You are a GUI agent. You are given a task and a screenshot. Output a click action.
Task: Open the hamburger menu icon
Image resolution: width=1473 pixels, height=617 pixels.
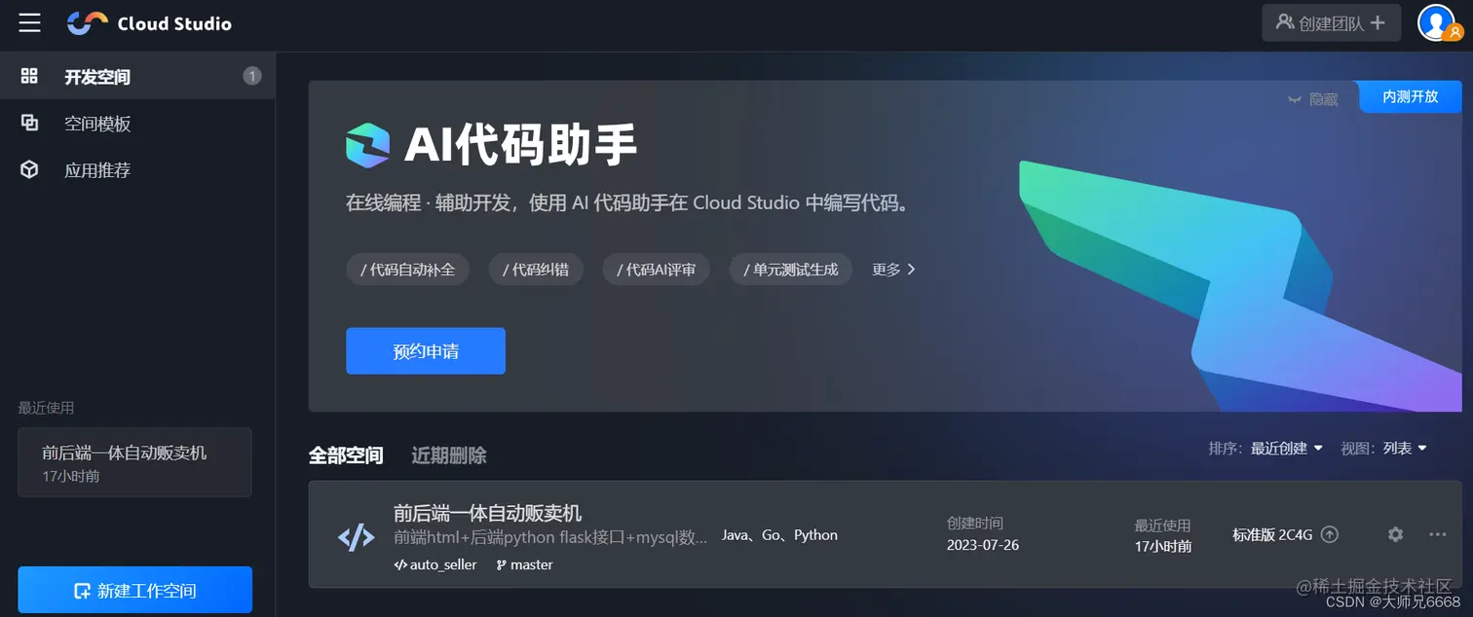tap(28, 22)
